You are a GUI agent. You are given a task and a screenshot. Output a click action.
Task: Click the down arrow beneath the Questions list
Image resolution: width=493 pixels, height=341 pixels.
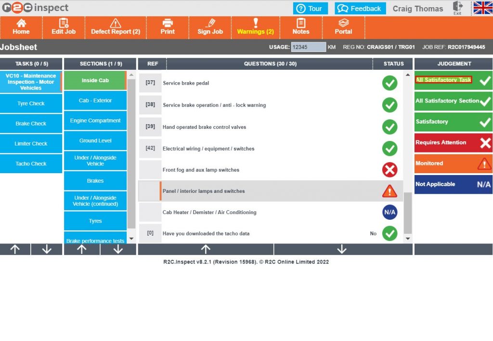click(342, 249)
